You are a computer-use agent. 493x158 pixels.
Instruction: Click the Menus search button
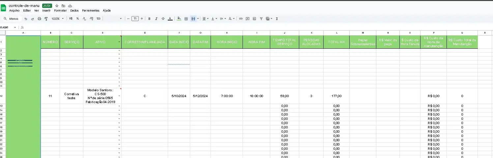11,19
